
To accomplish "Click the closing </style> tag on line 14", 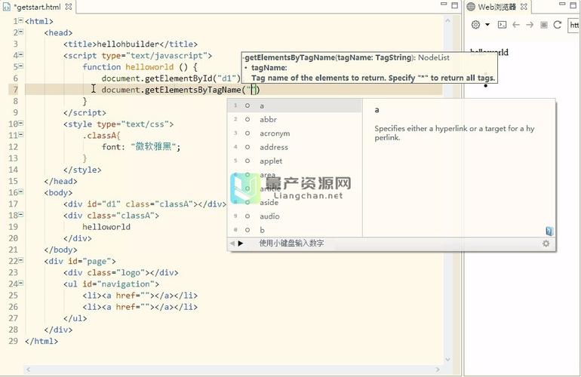I will click(x=82, y=170).
